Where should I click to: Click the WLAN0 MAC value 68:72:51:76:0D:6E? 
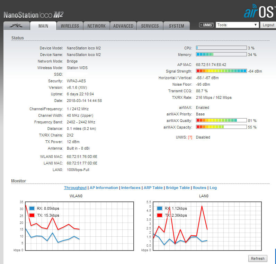coord(82,157)
